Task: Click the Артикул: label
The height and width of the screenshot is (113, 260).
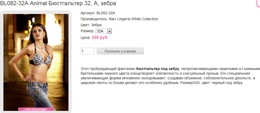Action: coord(88,13)
